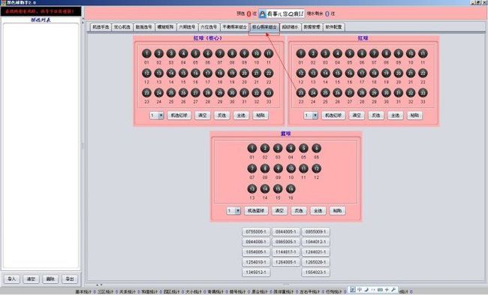Image resolution: width=488 pixels, height=295 pixels.
Task: Toggle ball 20 in the 红球(核心) panel
Action: [x=244, y=73]
